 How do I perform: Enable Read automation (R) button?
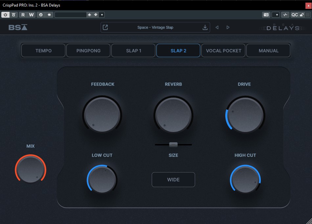click(23, 15)
